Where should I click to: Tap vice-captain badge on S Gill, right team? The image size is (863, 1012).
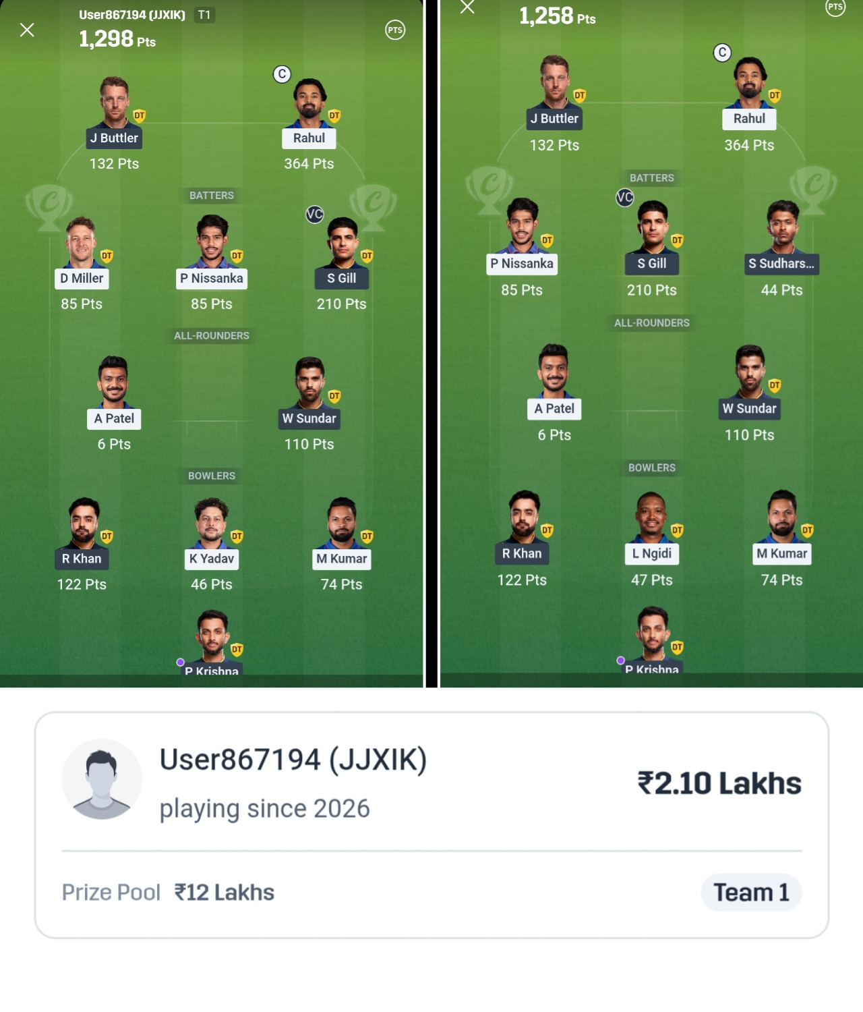tap(625, 198)
